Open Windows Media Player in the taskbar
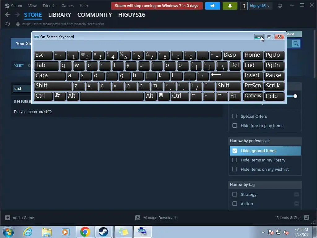Screen dimensions: 317x238 pos(66,232)
